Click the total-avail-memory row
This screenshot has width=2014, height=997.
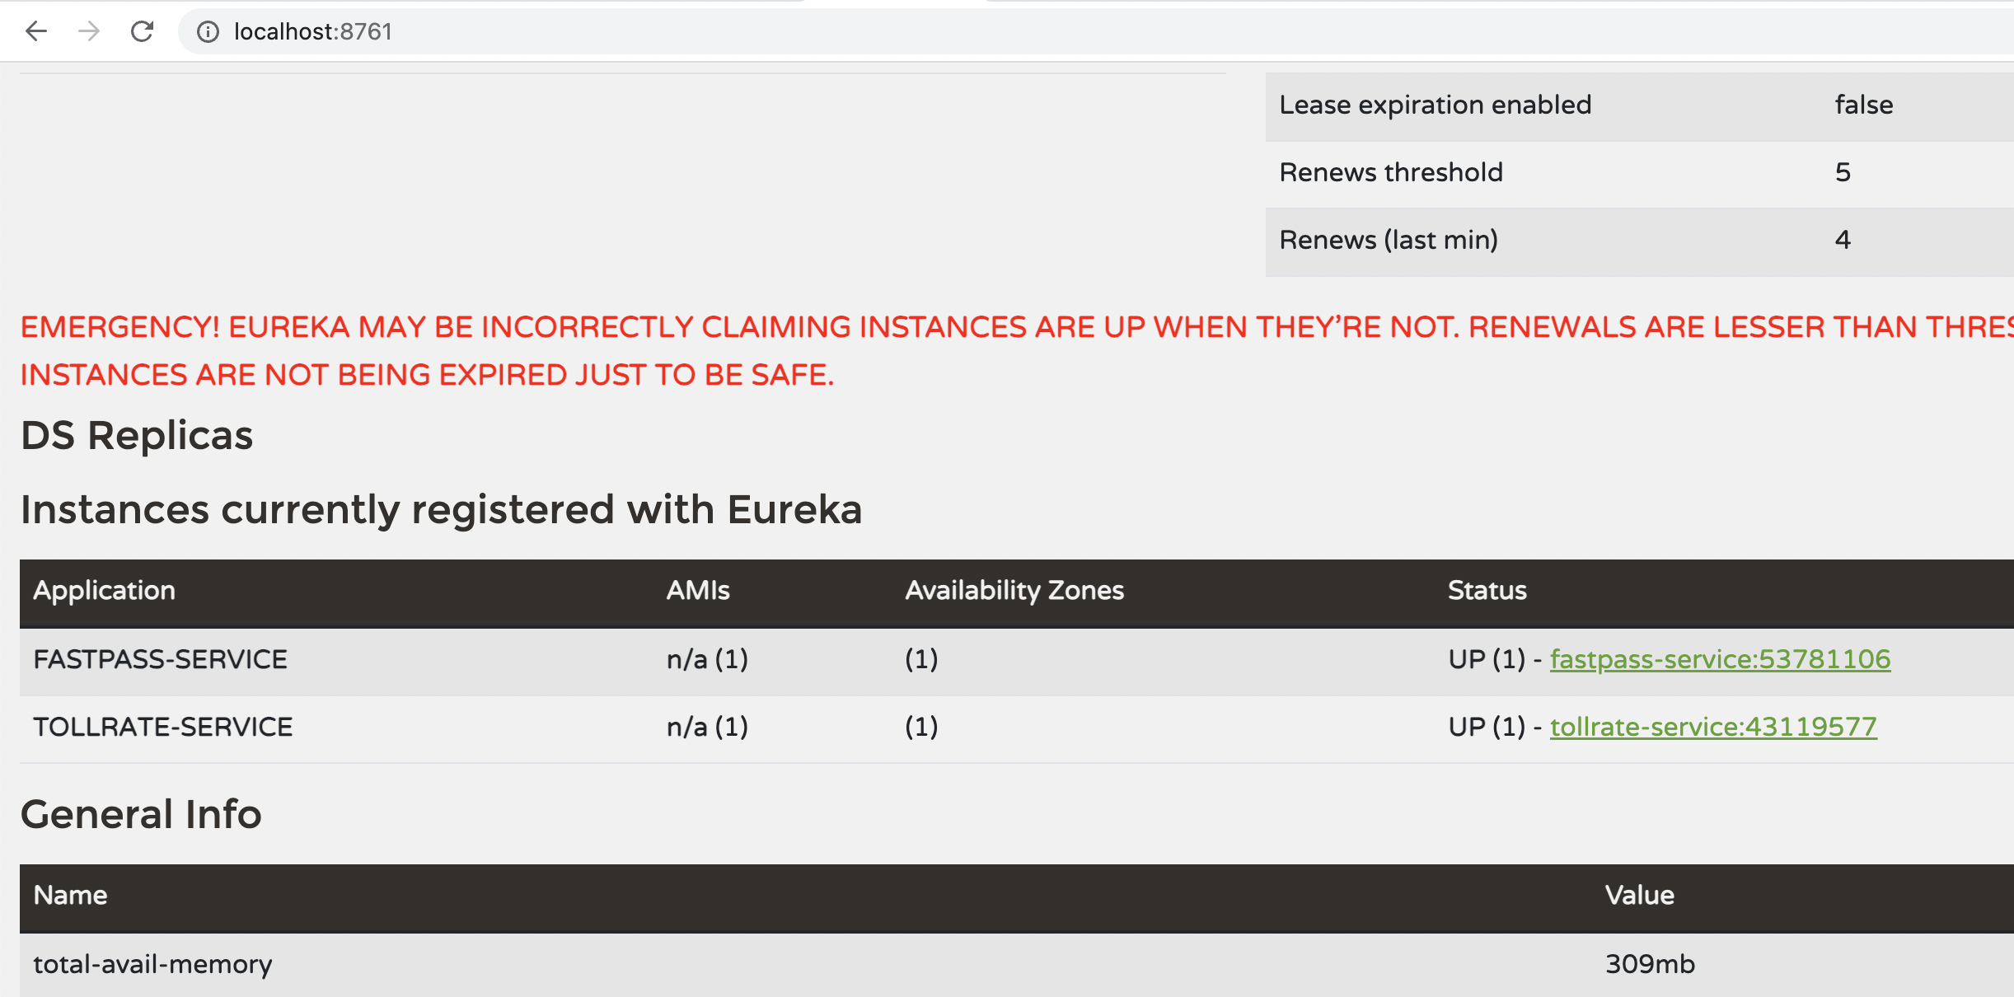[x=1017, y=964]
